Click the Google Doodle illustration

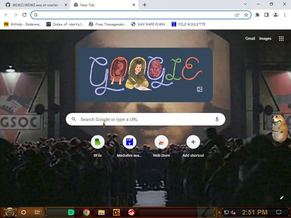click(145, 75)
